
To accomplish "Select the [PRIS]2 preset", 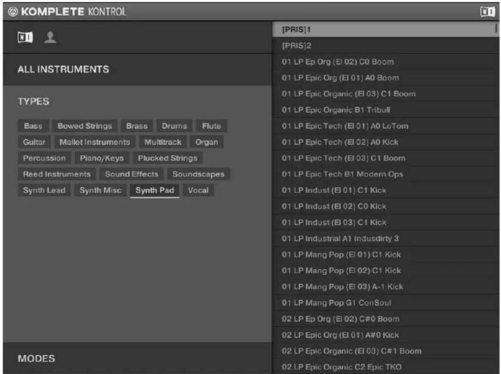I will (x=386, y=45).
